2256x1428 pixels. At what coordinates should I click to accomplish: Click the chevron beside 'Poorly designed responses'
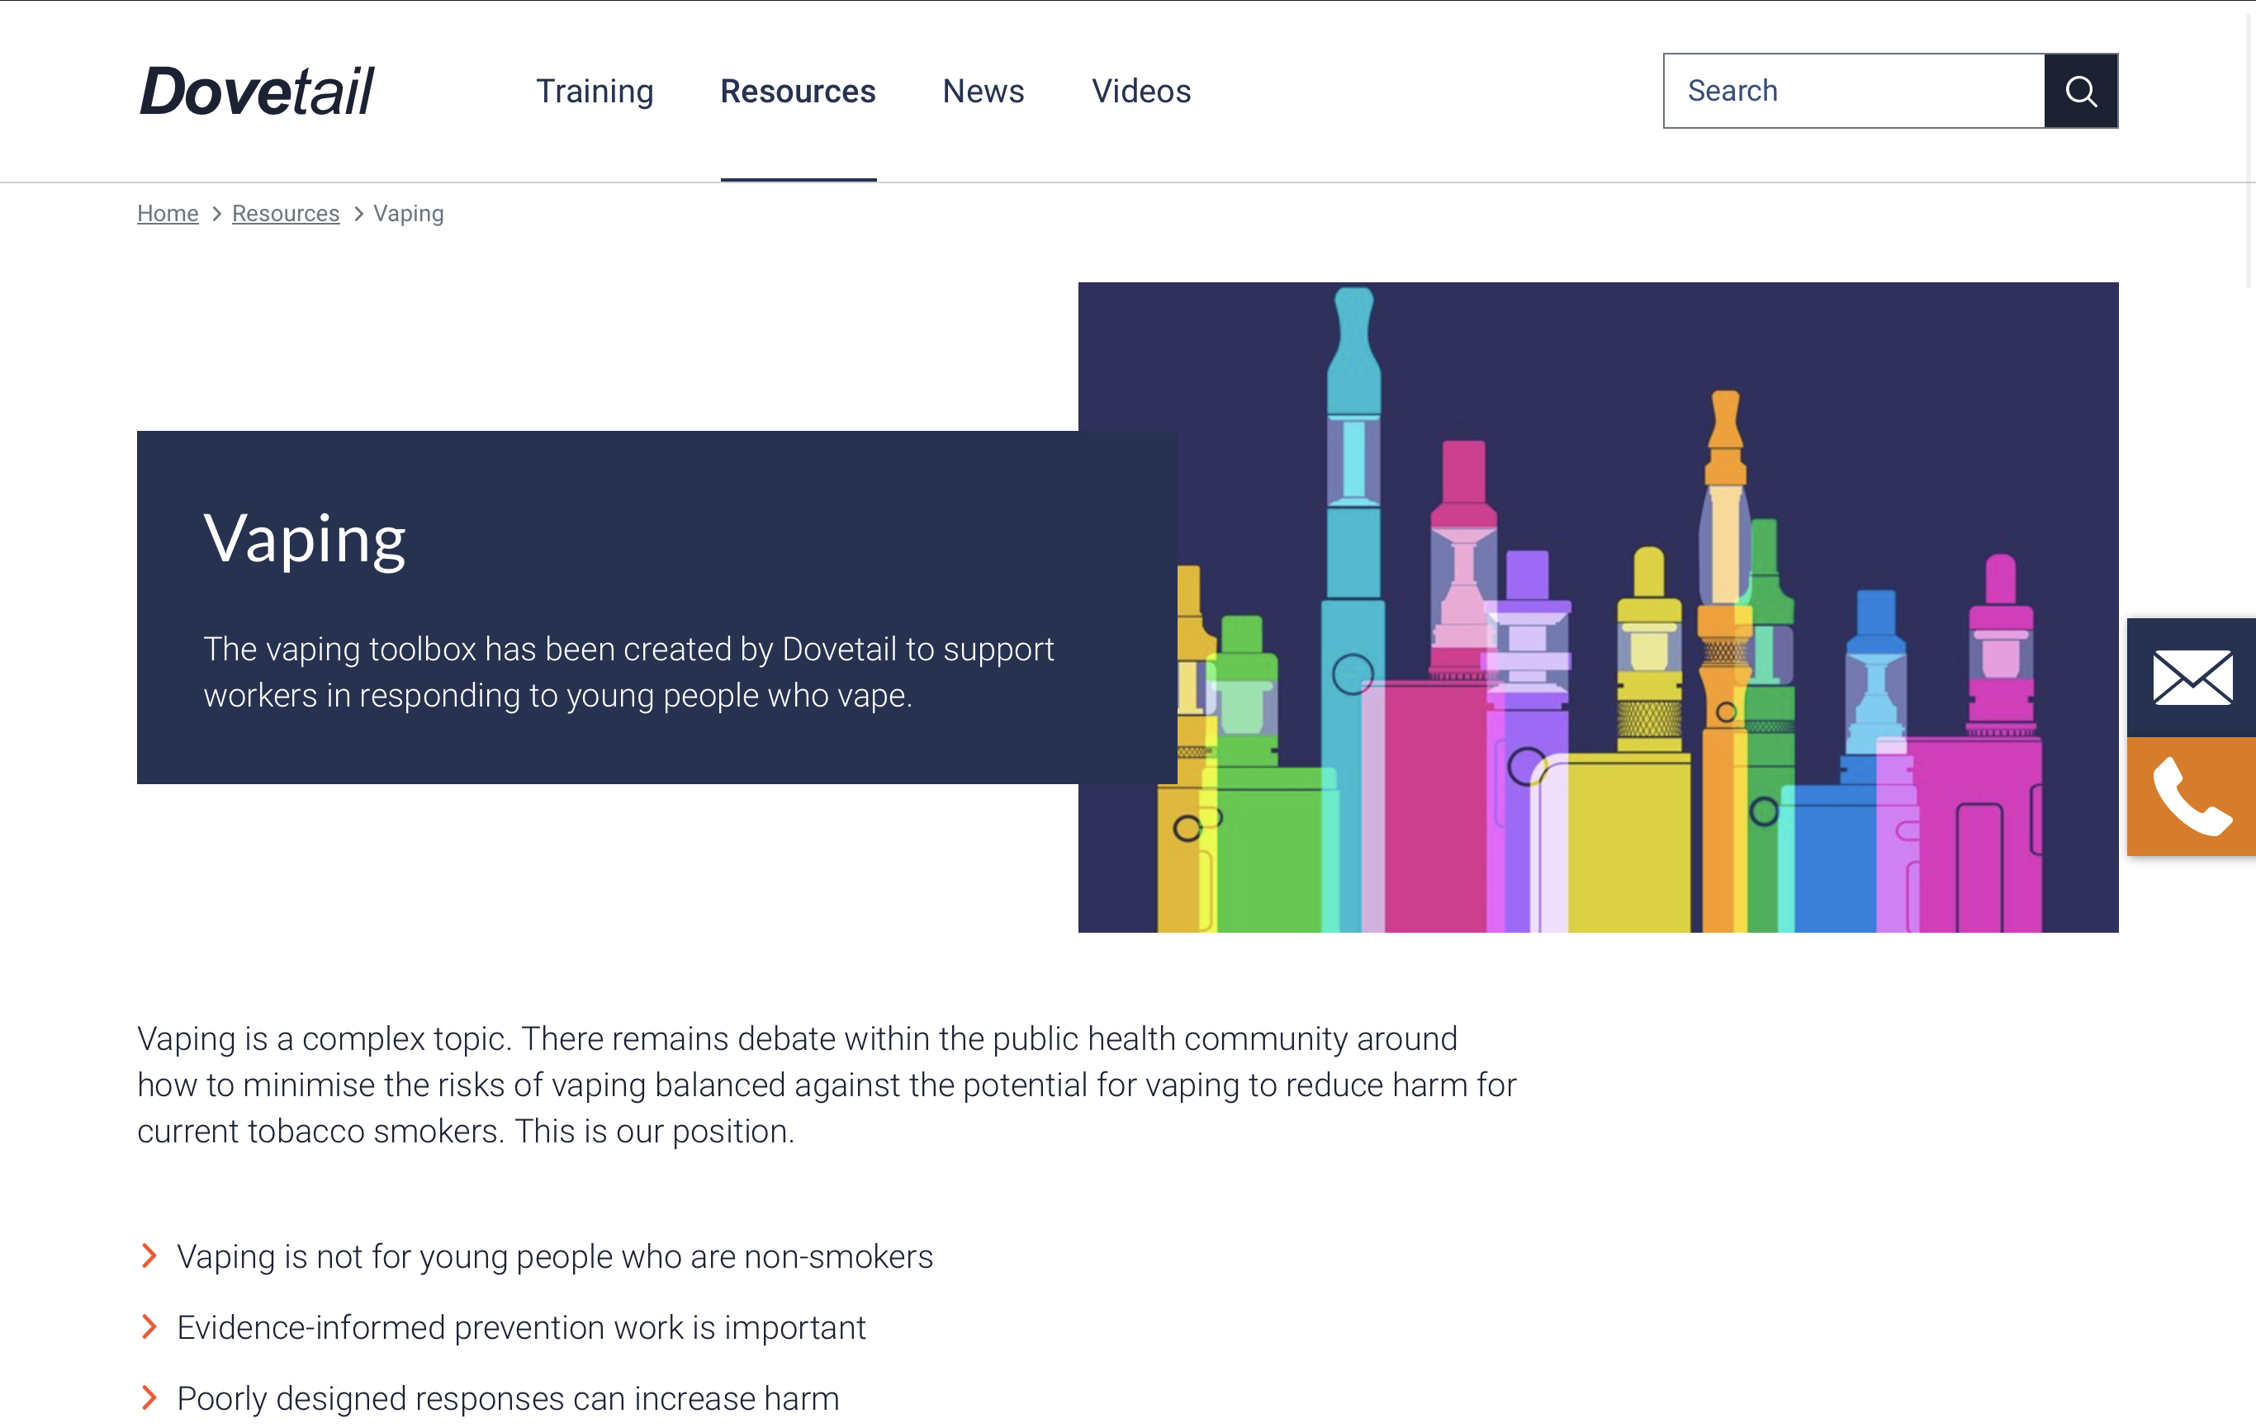[150, 1399]
